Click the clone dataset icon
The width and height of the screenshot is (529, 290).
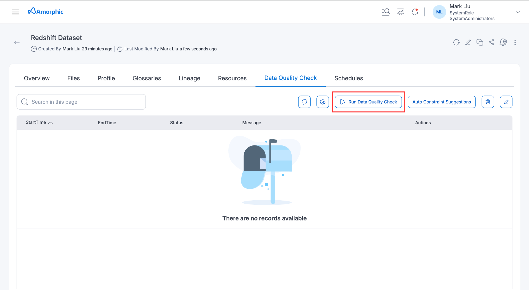[x=480, y=42]
